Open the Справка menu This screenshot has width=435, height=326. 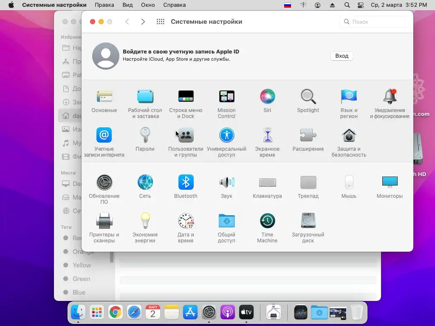[x=175, y=5]
